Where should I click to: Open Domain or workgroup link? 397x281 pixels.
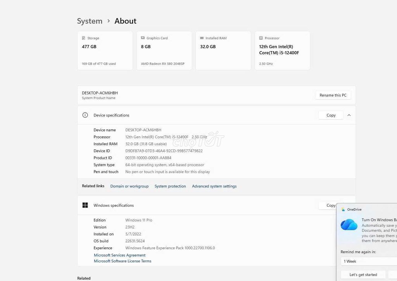point(129,186)
